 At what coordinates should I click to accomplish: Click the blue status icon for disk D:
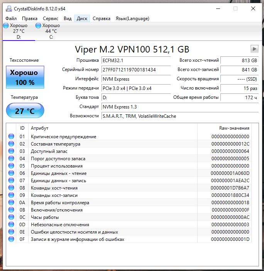point(6,25)
